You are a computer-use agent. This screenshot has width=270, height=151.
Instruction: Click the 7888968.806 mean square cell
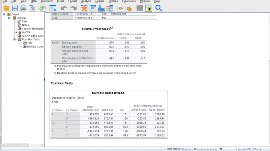(x=118, y=14)
